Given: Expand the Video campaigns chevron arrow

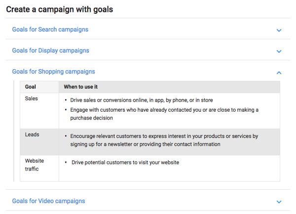Looking at the screenshot, I should 279,202.
